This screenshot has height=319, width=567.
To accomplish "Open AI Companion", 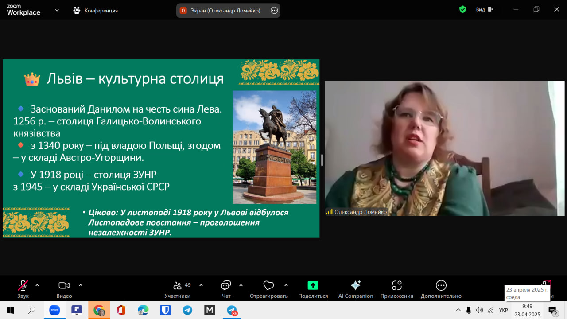I will click(356, 289).
